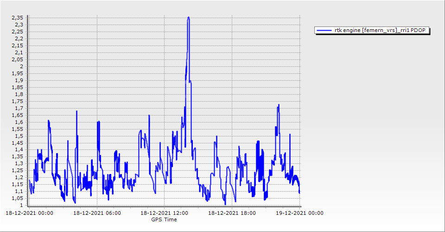
Task: Click the y-axis label 1 at bottom
Action: point(21,205)
